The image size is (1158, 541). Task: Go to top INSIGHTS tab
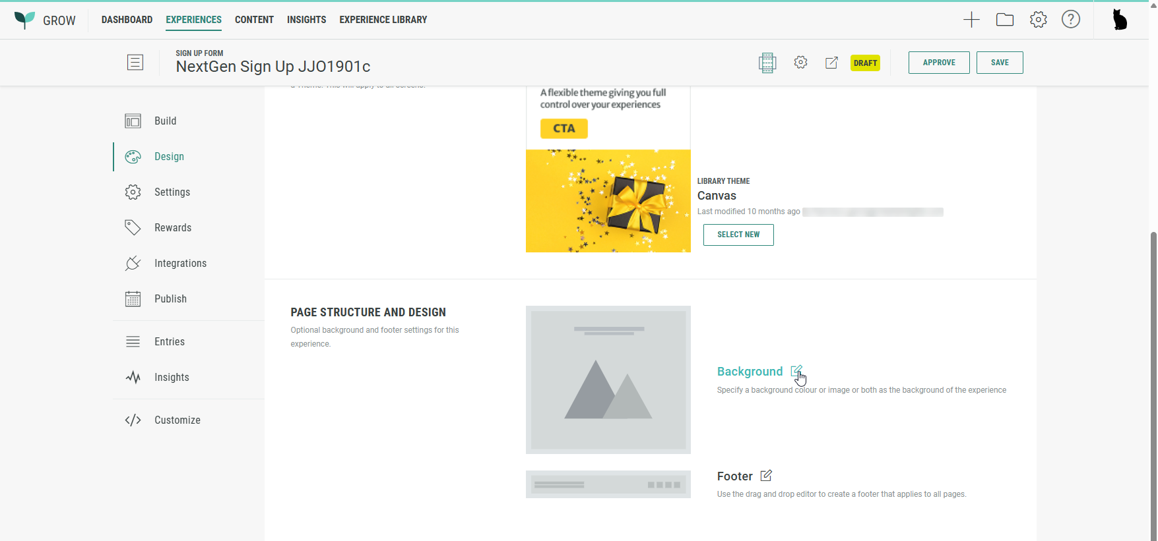click(x=306, y=20)
